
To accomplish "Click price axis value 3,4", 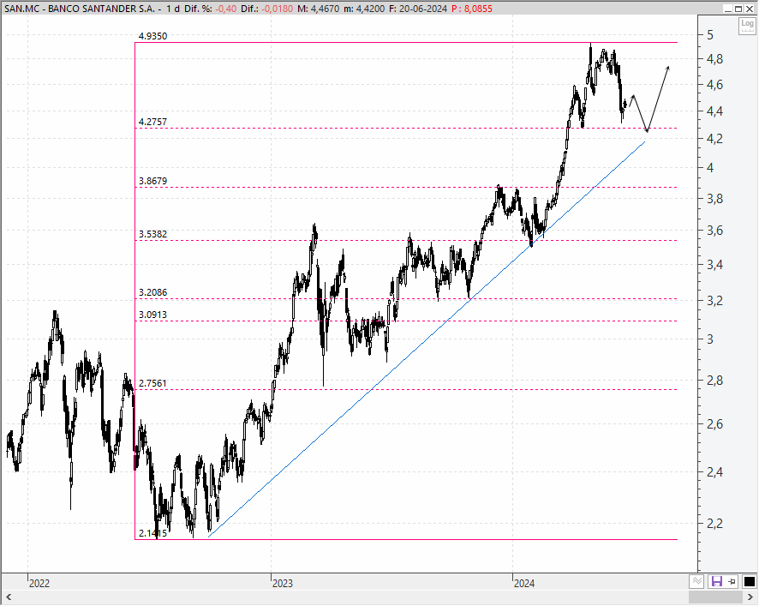I will pos(715,265).
